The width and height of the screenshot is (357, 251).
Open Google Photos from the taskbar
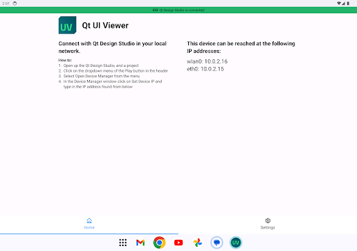[197, 243]
